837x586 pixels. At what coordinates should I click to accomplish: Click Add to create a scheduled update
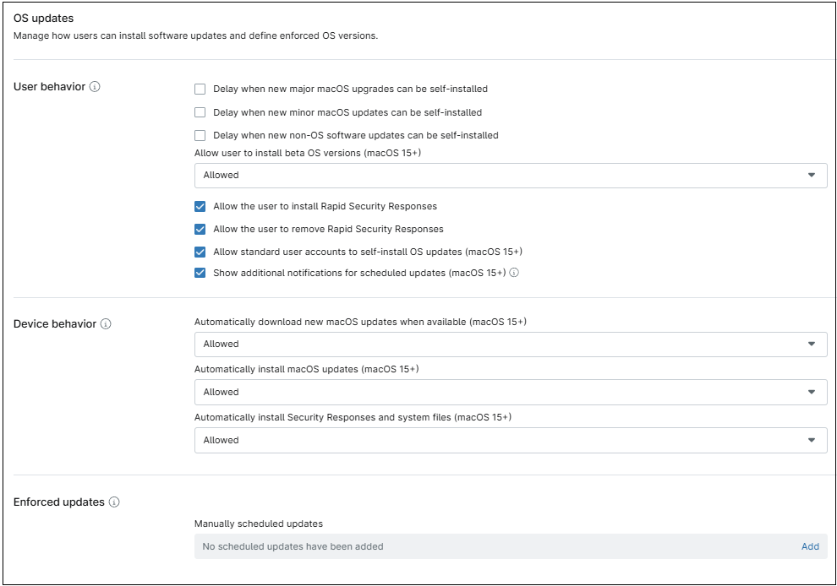tap(810, 546)
